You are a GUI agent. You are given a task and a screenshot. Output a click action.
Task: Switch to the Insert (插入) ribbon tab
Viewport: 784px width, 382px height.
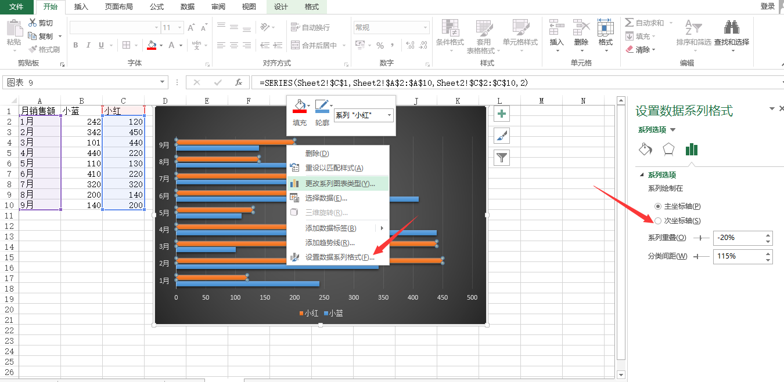point(81,7)
